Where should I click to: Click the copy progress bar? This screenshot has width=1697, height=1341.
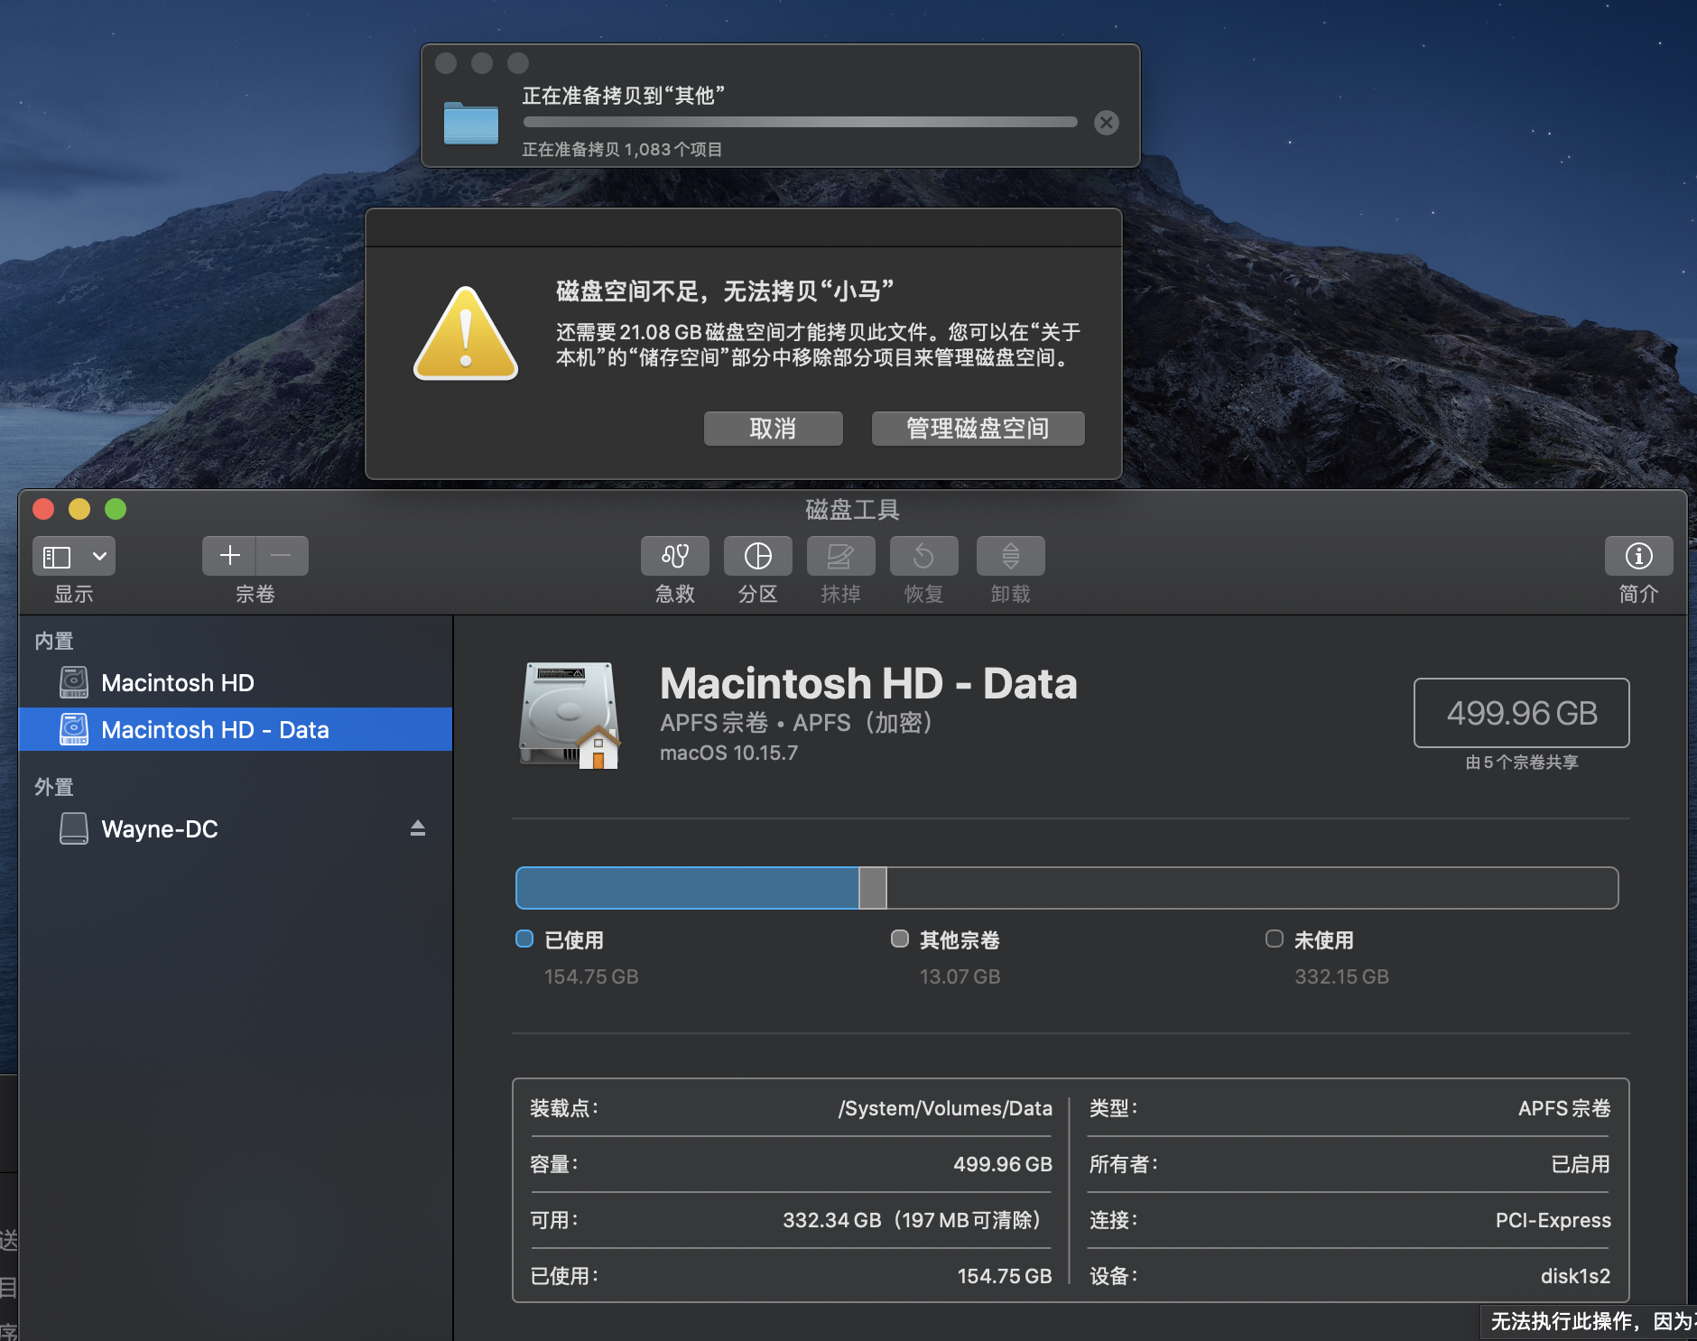point(800,123)
